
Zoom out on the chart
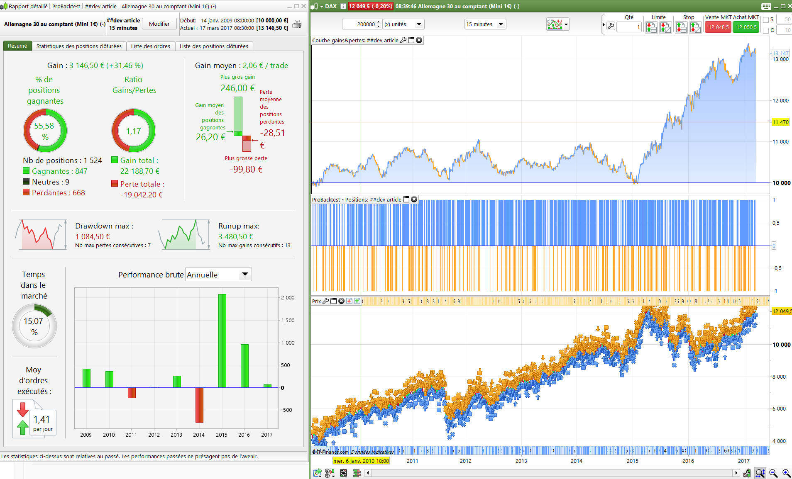pos(773,473)
